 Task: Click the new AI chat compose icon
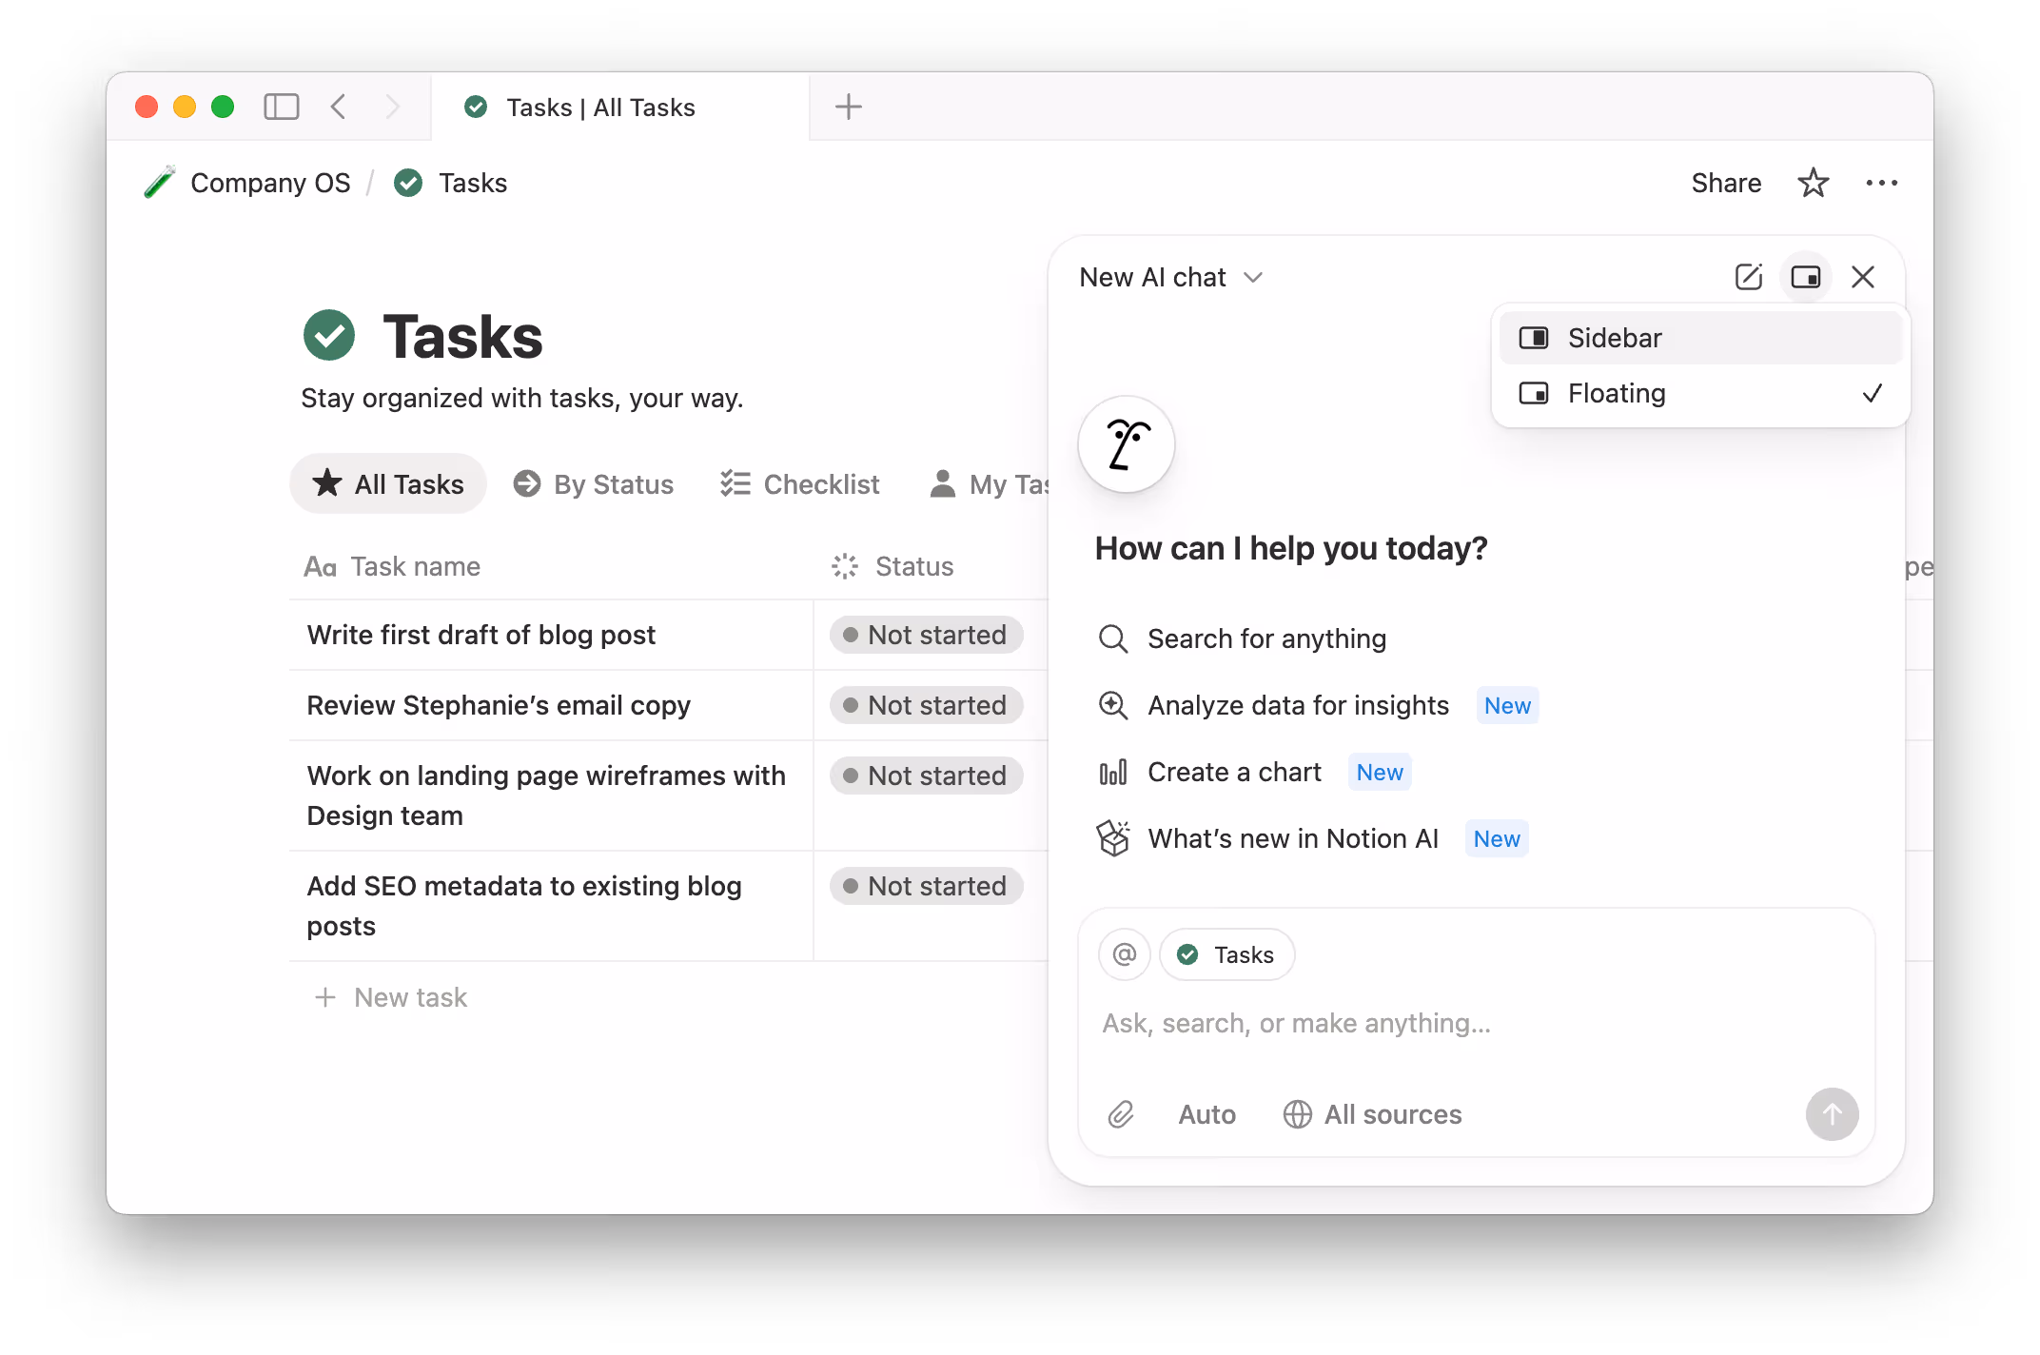tap(1749, 277)
